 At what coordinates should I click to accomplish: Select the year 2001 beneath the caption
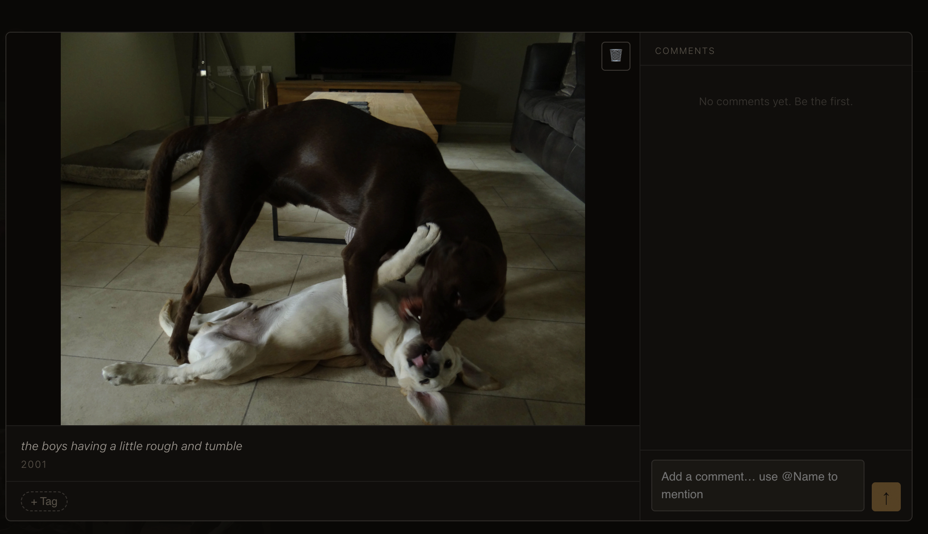(34, 464)
